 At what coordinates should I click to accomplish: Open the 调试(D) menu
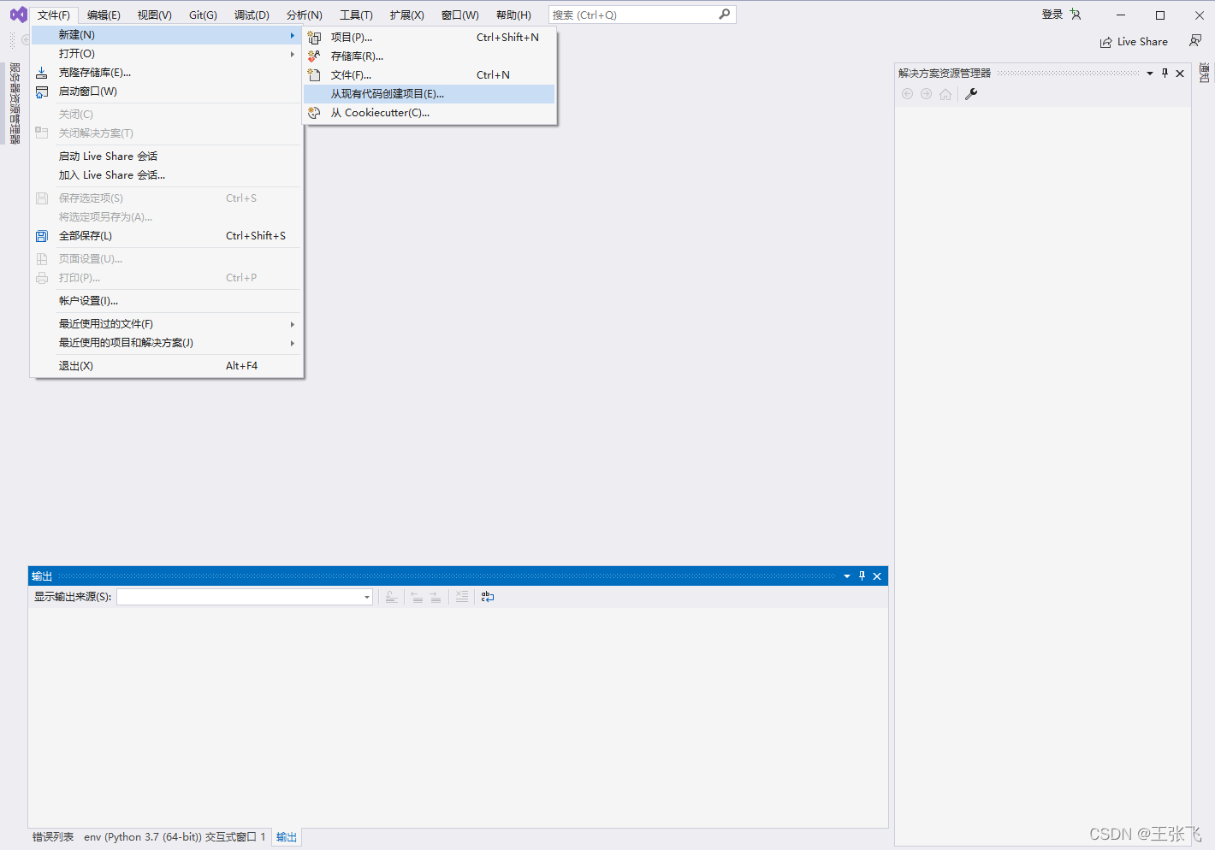pyautogui.click(x=252, y=15)
